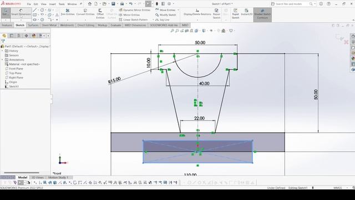
Task: Switch to the Direct Editing tab
Action: click(86, 25)
